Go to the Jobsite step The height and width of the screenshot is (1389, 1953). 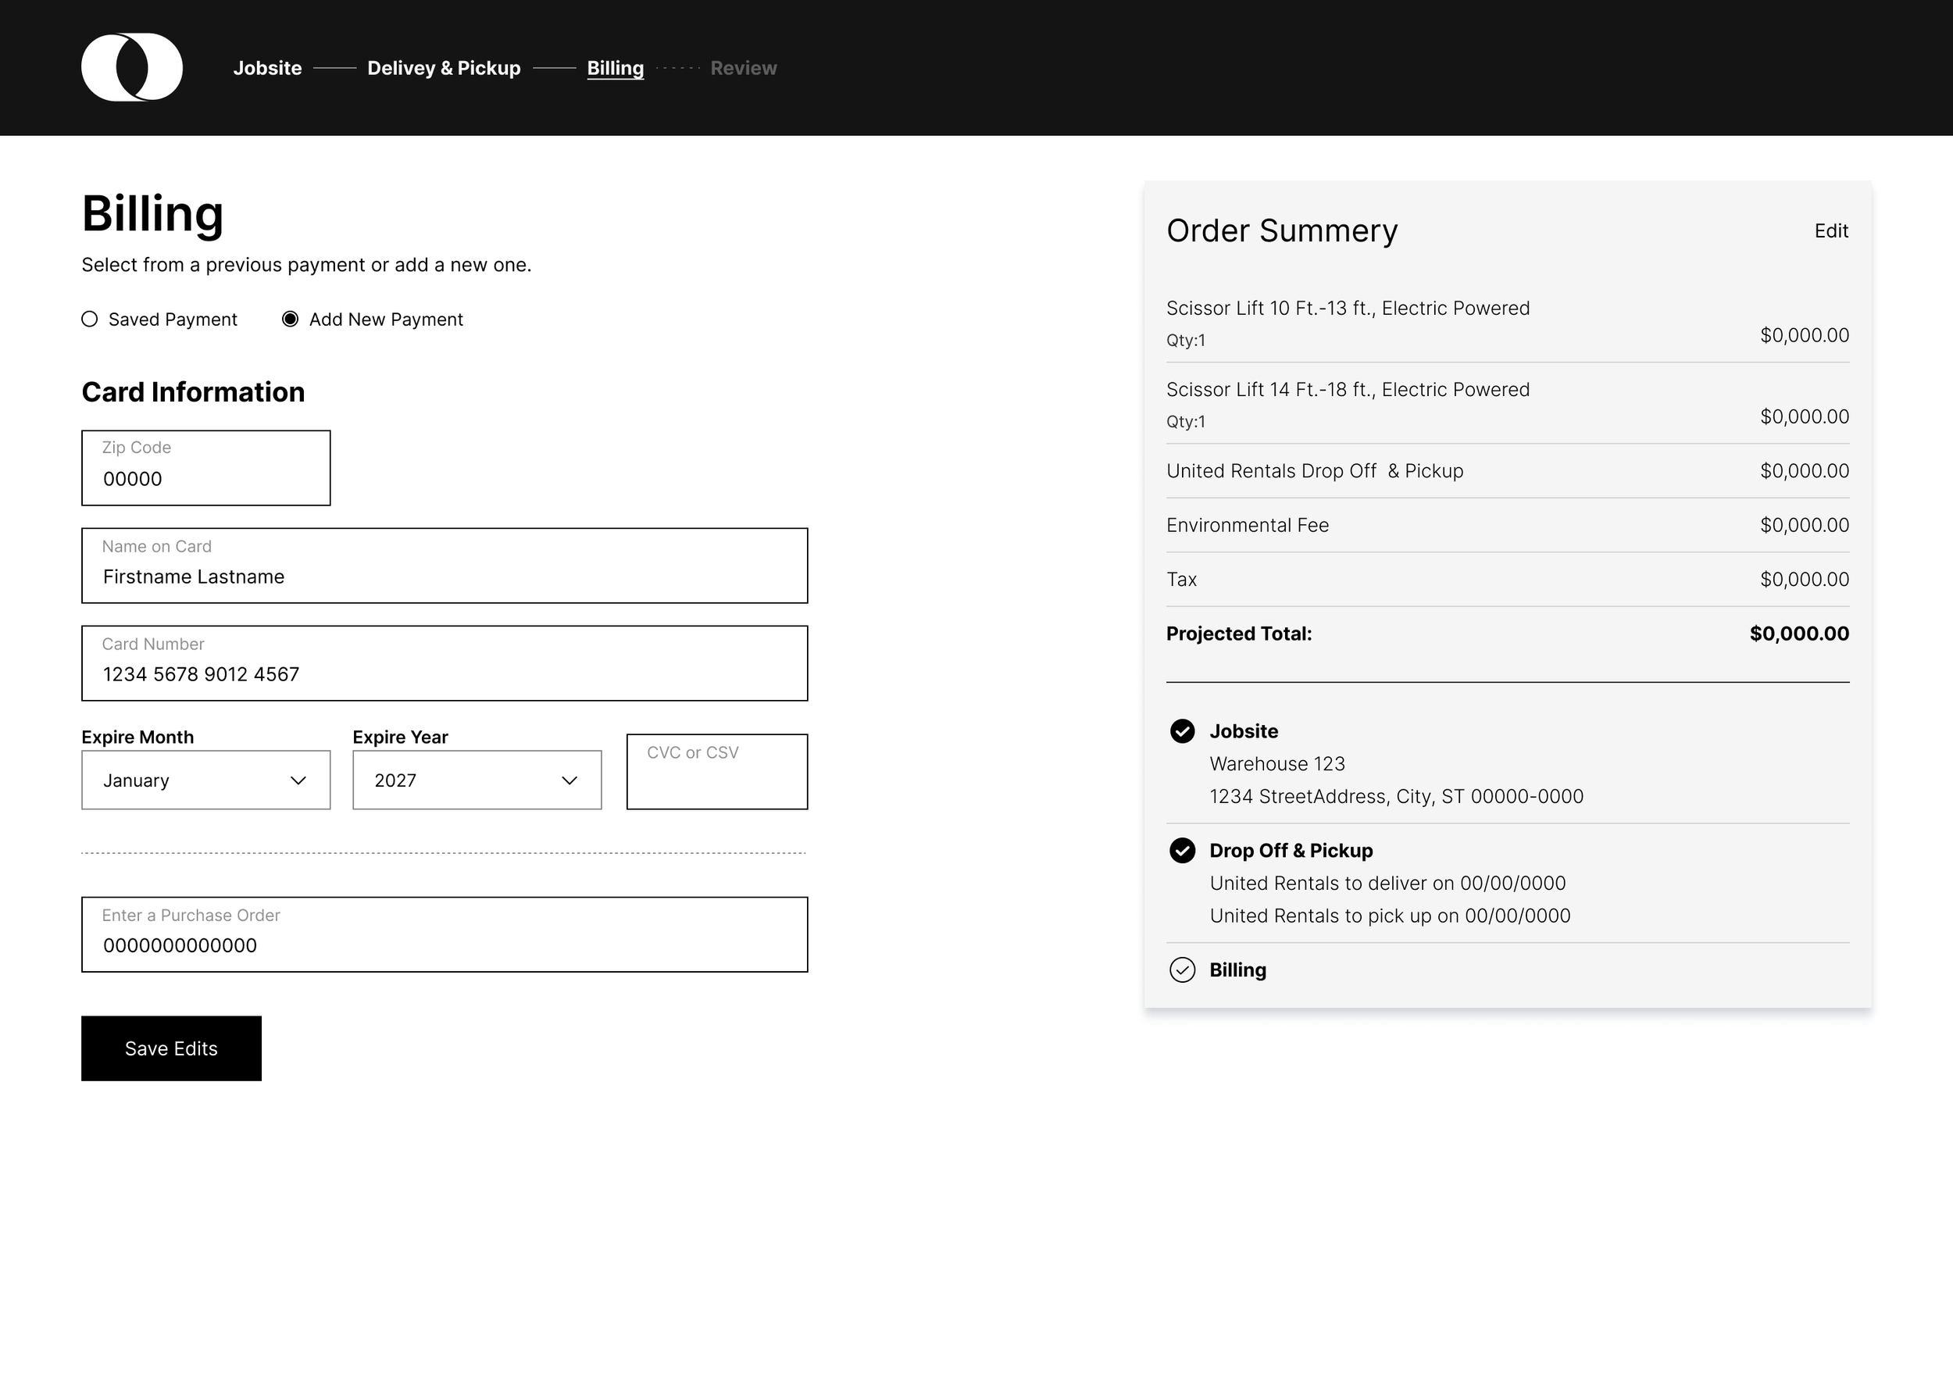(x=267, y=69)
